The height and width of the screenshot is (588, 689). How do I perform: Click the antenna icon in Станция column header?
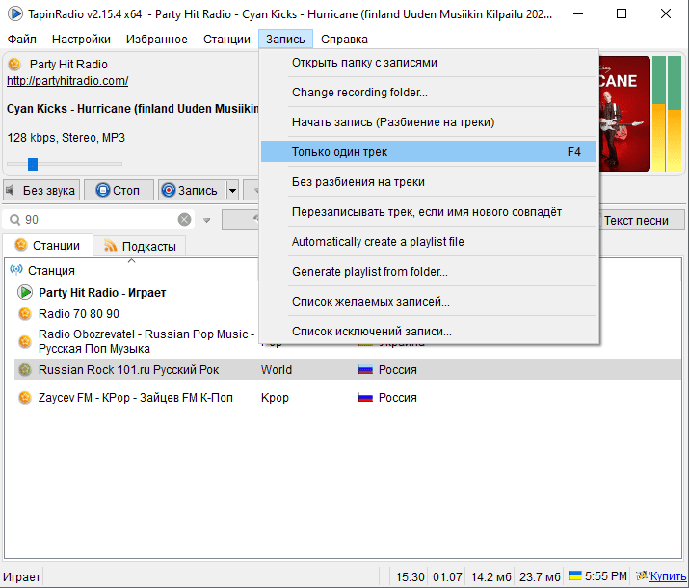(x=16, y=269)
